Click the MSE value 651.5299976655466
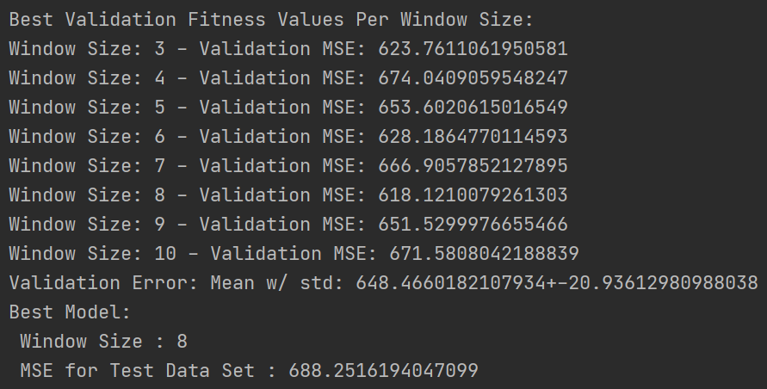The height and width of the screenshot is (389, 767). point(473,224)
